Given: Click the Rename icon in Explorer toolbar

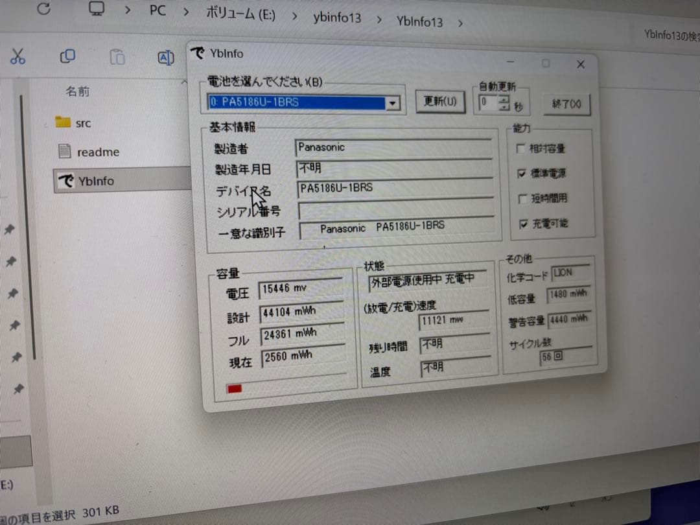Looking at the screenshot, I should click(x=166, y=58).
